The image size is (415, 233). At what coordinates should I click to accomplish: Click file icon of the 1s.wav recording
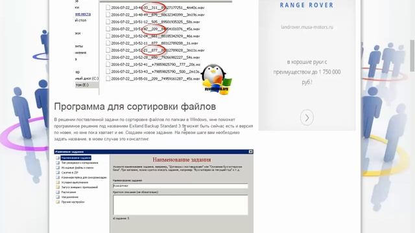click(x=108, y=43)
